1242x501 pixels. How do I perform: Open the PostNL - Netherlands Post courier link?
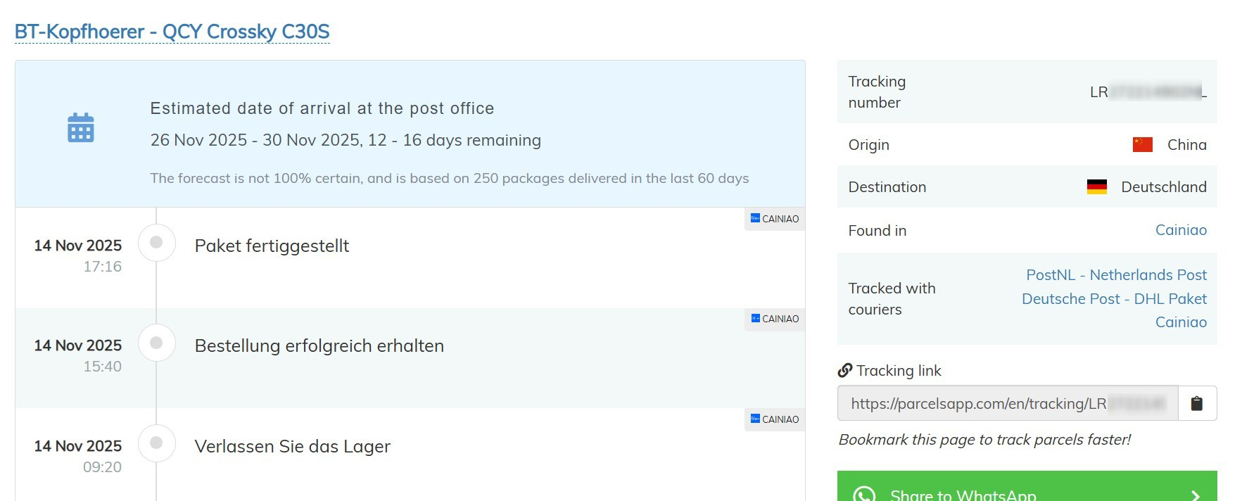[1115, 275]
